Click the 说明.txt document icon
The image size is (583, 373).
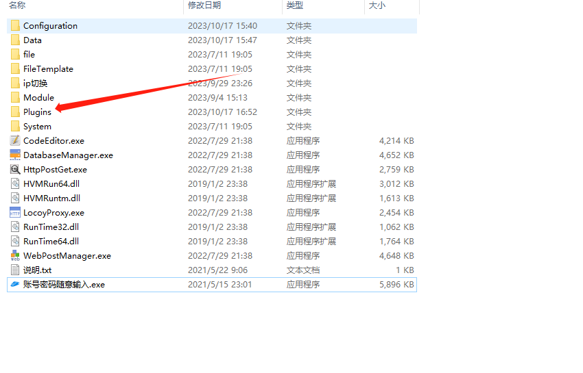click(15, 270)
